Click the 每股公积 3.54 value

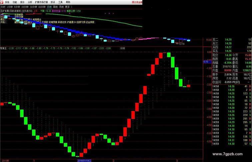pos(74,11)
